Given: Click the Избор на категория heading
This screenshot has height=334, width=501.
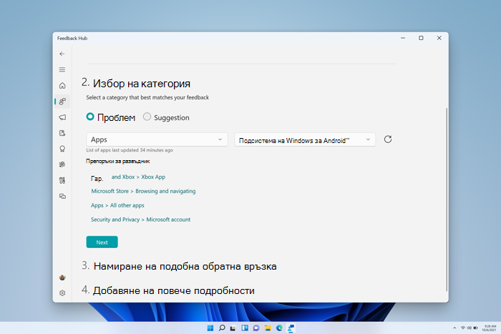Looking at the screenshot, I should click(142, 84).
